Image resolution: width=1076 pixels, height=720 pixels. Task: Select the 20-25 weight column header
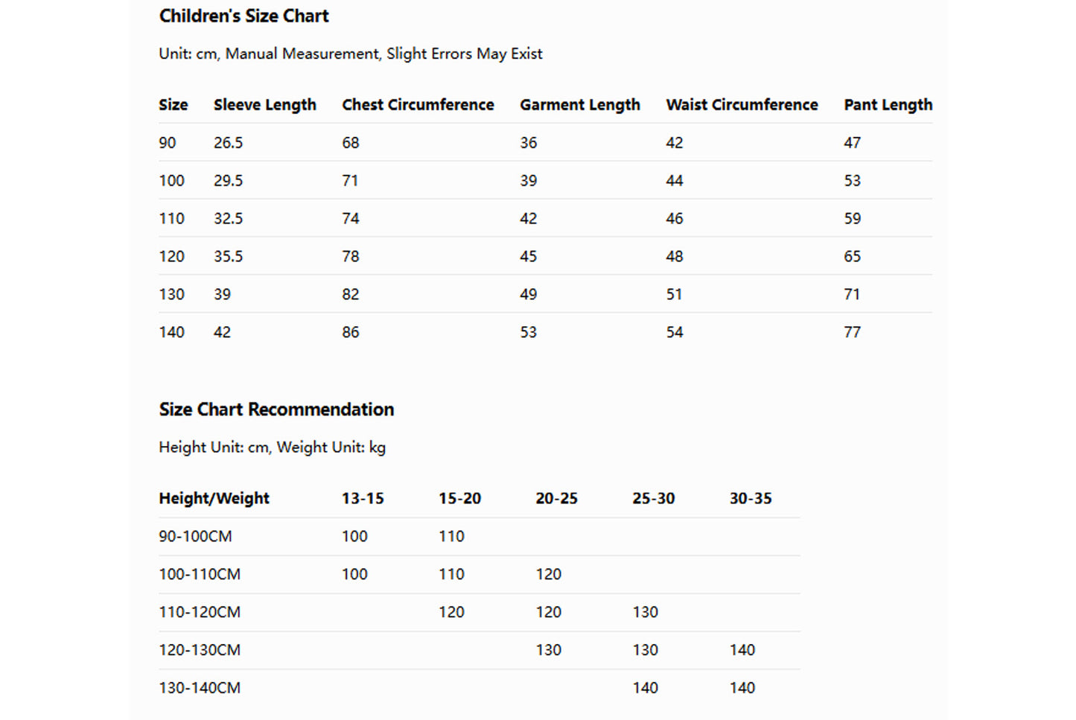tap(556, 499)
